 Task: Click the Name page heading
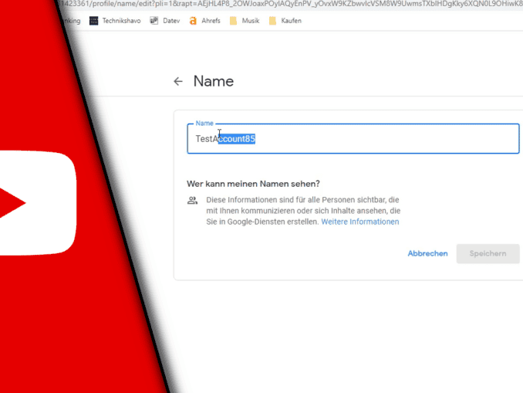tap(213, 81)
